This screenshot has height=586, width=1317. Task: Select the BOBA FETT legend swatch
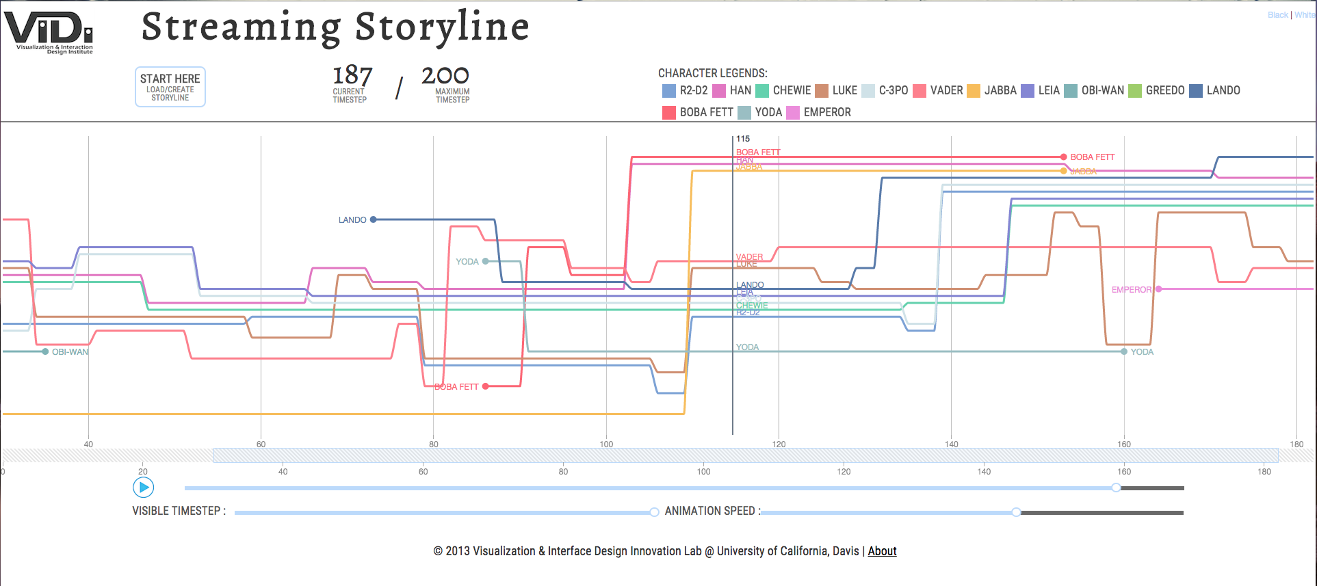(669, 113)
